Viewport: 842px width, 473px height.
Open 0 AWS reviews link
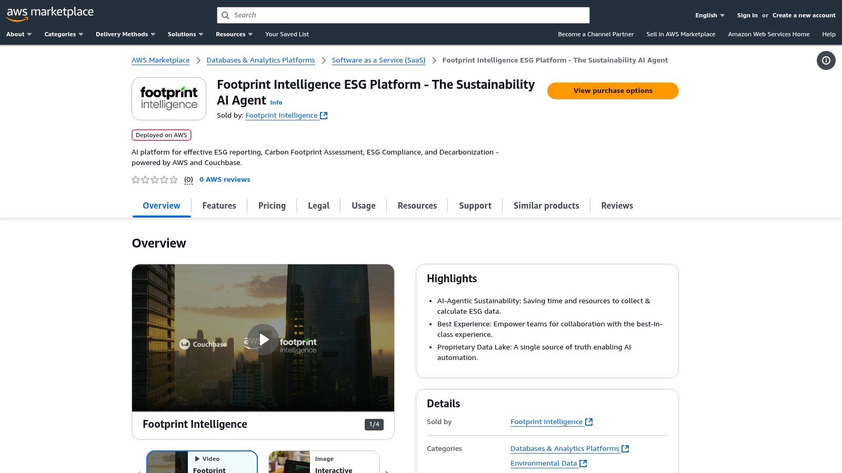(x=225, y=180)
